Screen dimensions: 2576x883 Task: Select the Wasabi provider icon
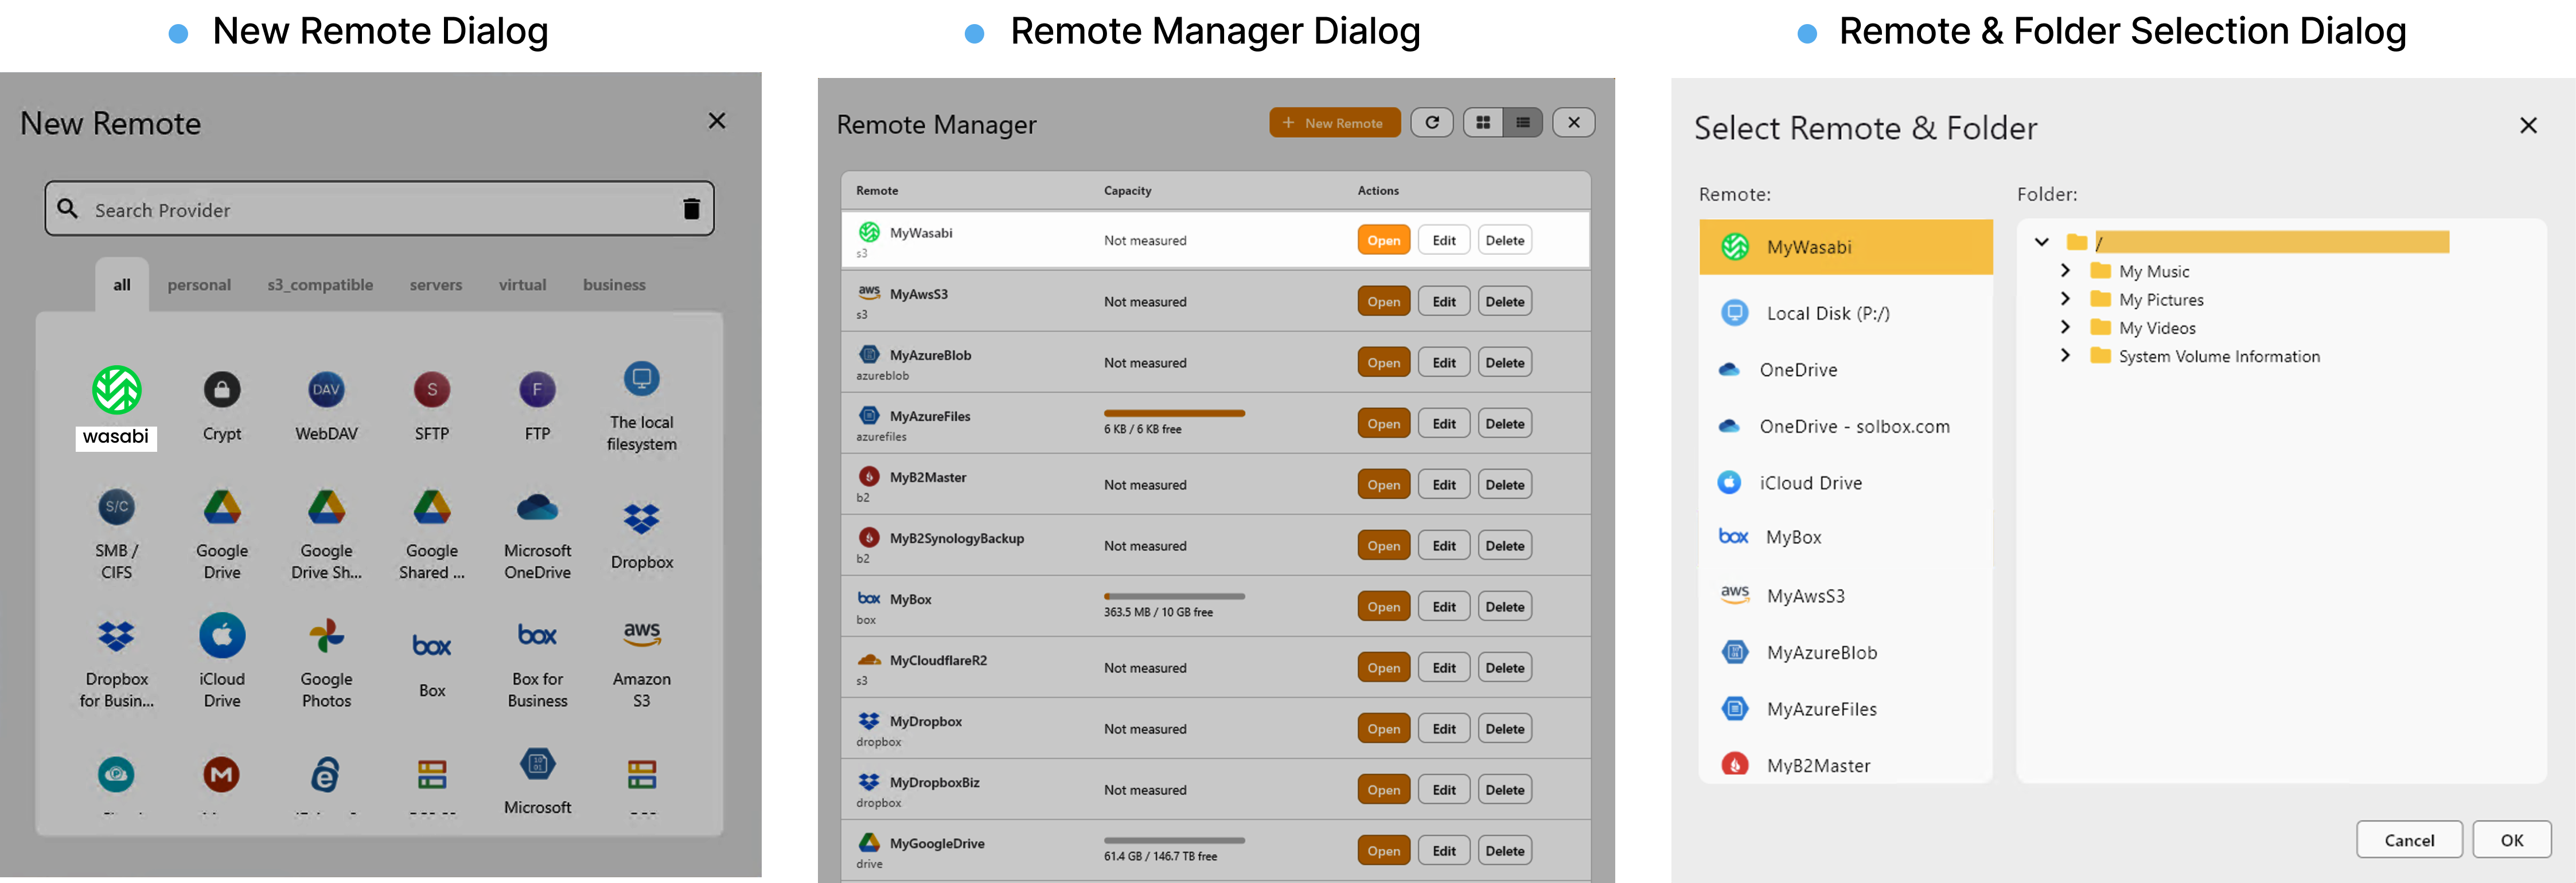[x=116, y=390]
